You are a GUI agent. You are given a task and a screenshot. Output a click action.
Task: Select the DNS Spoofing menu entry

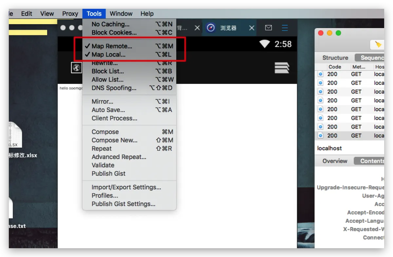pos(114,88)
